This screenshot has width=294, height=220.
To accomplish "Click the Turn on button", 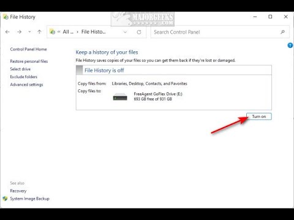I will 259,117.
